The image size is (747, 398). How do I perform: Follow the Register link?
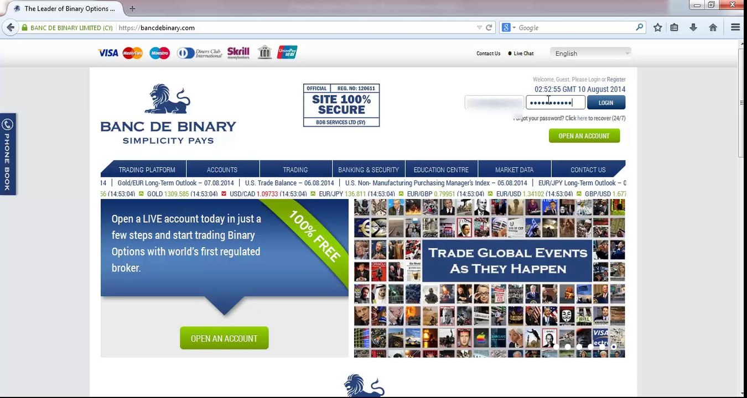pyautogui.click(x=616, y=80)
